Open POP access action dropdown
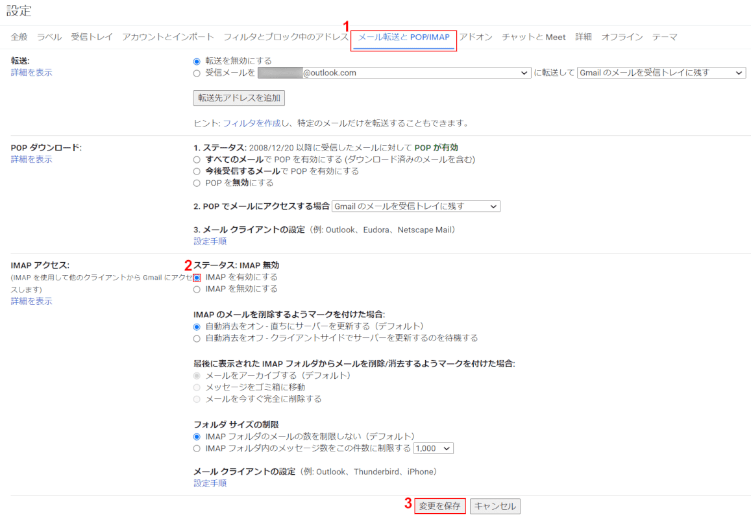 pyautogui.click(x=415, y=206)
